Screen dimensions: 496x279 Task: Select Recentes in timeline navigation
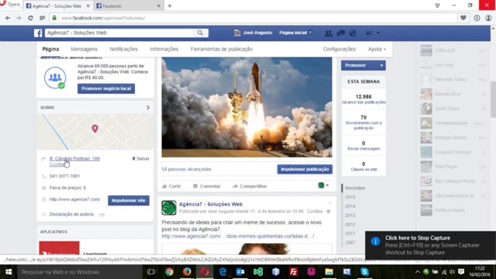pos(355,188)
